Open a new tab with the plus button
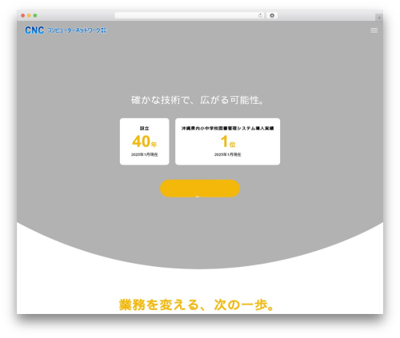This screenshot has width=400, height=338. pos(379,18)
